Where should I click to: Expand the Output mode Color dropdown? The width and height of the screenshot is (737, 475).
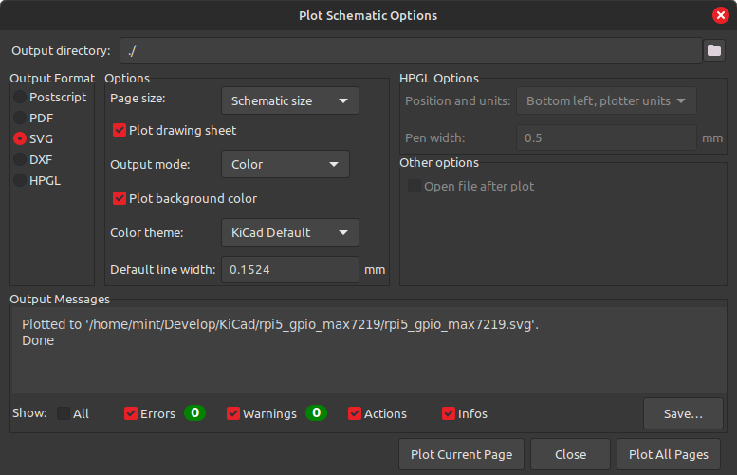[x=286, y=164]
